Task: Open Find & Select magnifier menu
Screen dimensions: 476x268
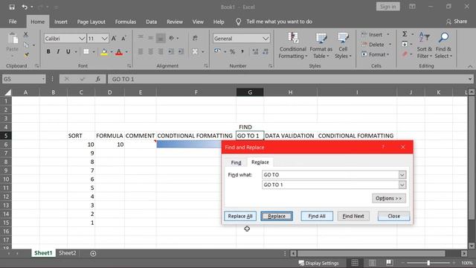Action: click(443, 45)
